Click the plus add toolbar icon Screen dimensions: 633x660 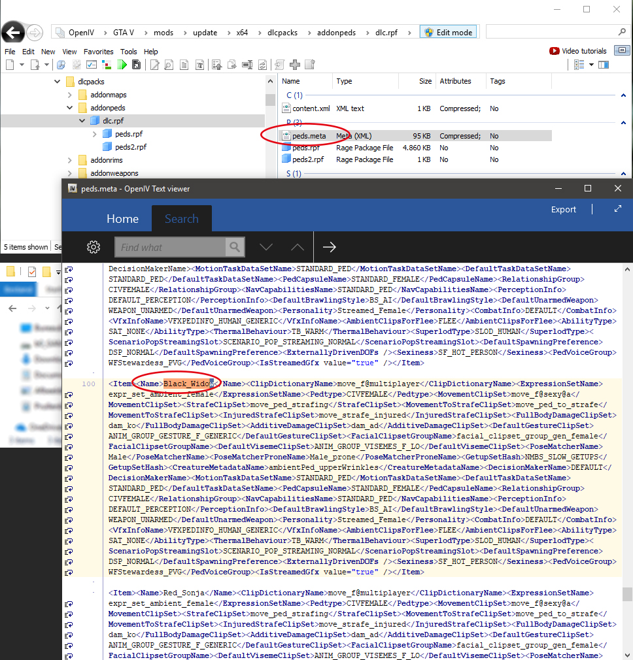[295, 65]
